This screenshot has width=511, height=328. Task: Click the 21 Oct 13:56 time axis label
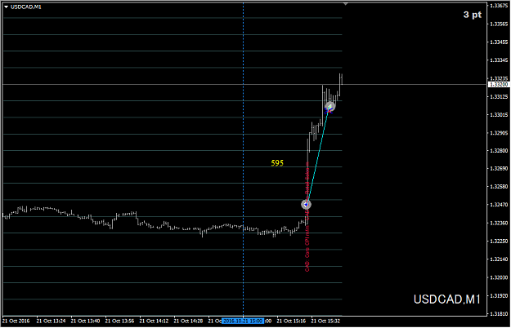(x=119, y=321)
